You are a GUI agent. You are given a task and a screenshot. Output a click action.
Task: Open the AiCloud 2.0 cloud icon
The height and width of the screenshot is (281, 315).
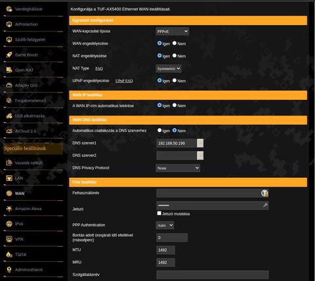click(x=9, y=131)
